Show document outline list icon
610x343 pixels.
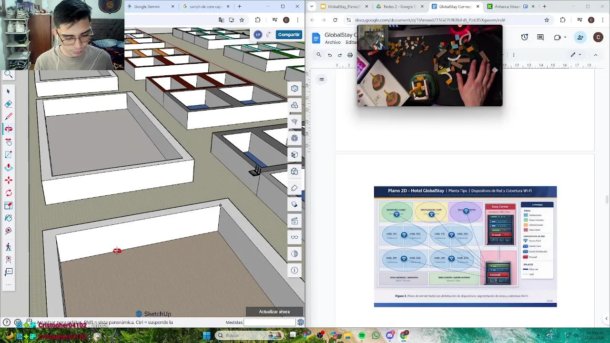pyautogui.click(x=322, y=80)
